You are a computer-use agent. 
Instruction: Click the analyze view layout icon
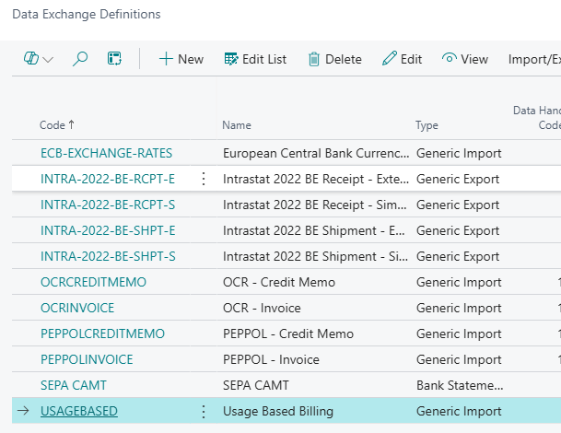(114, 59)
